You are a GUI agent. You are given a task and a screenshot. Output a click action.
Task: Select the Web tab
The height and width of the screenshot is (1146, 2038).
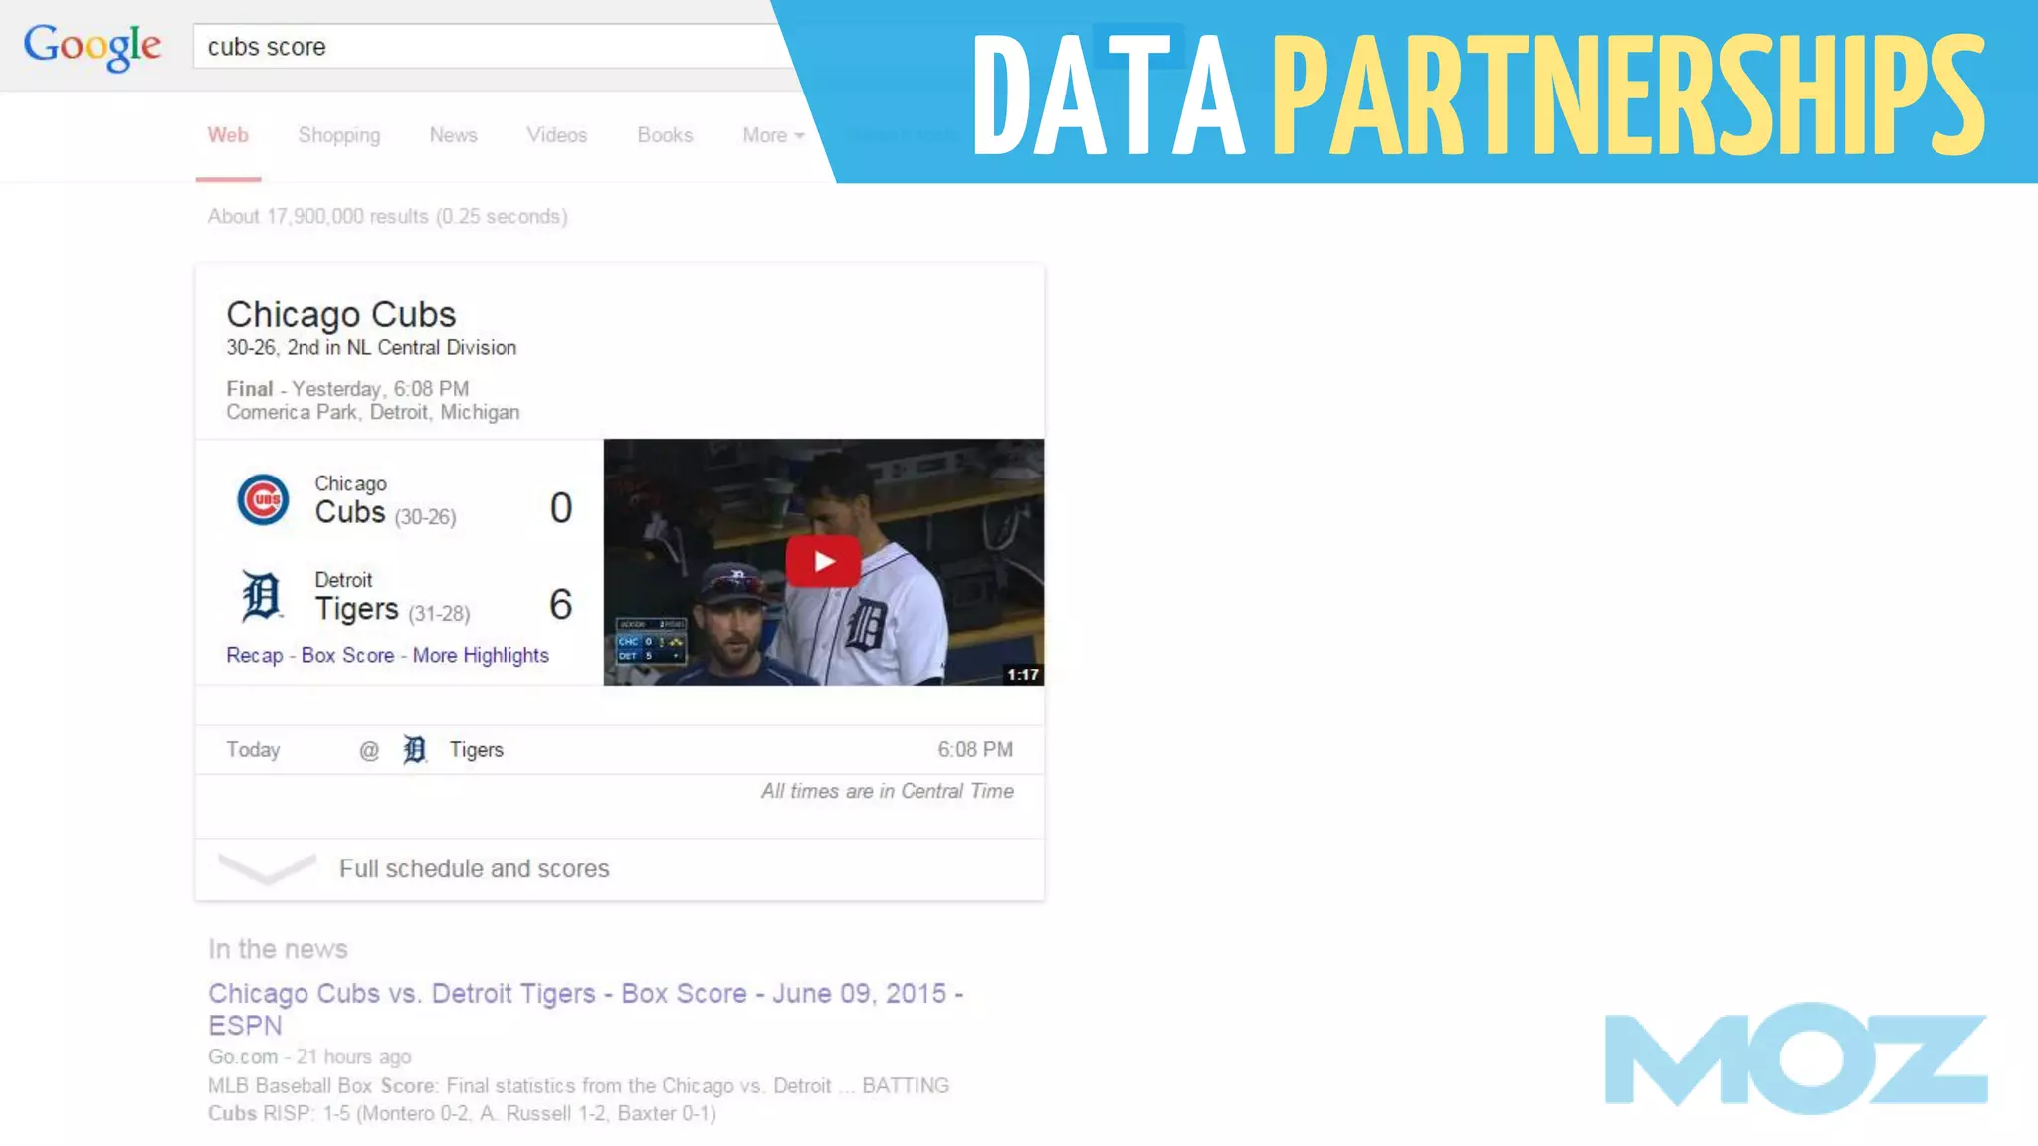[x=228, y=135]
